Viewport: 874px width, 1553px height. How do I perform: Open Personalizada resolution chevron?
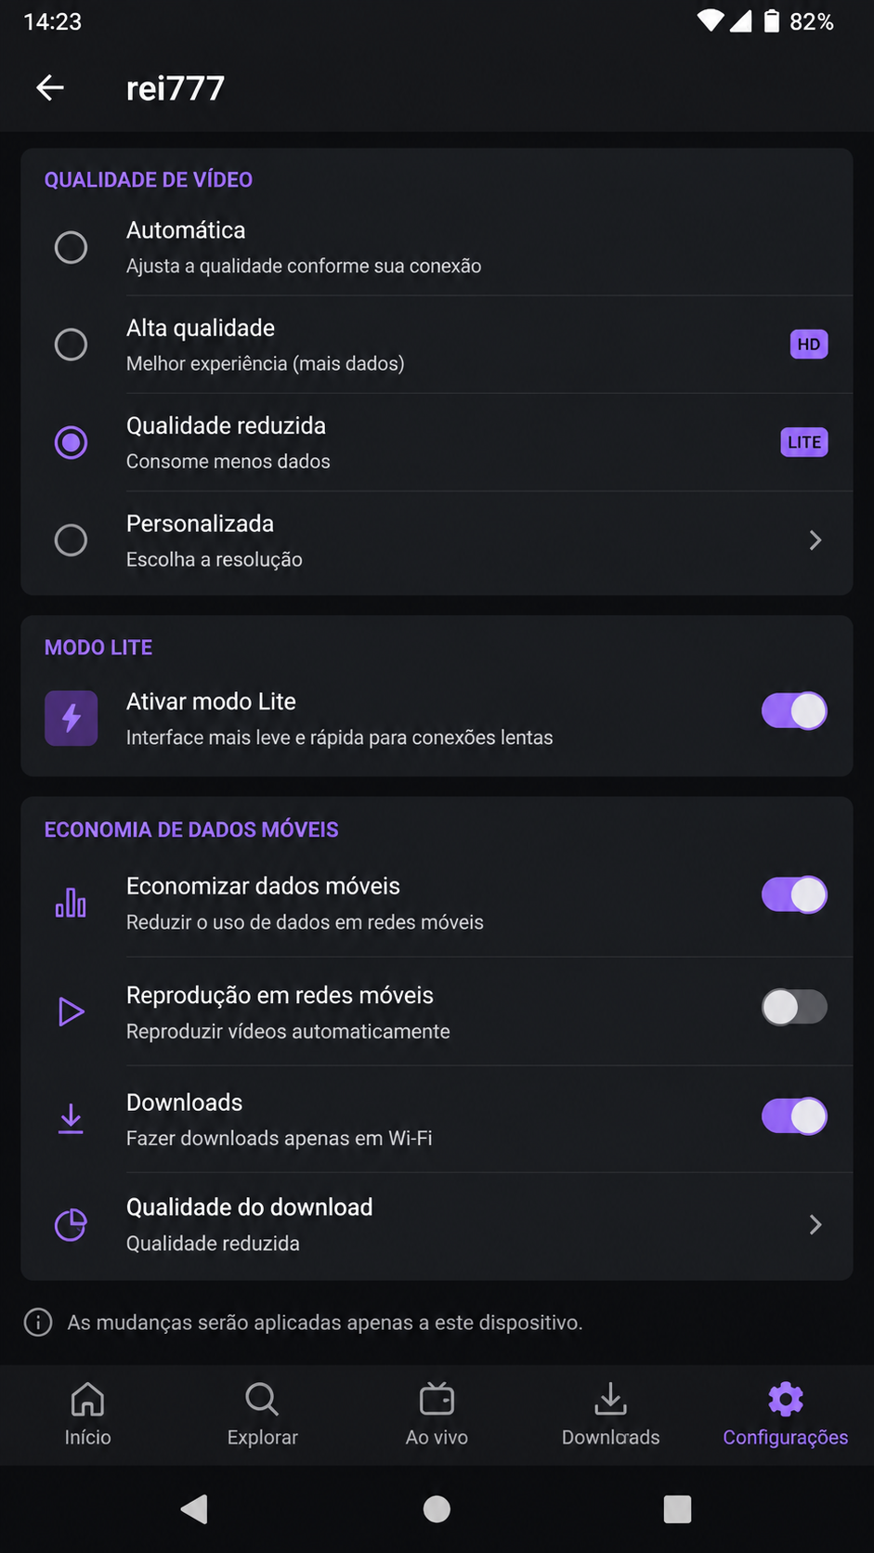815,541
